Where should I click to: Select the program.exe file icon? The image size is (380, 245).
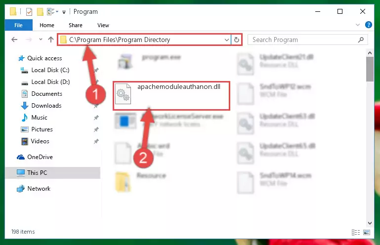pyautogui.click(x=125, y=62)
